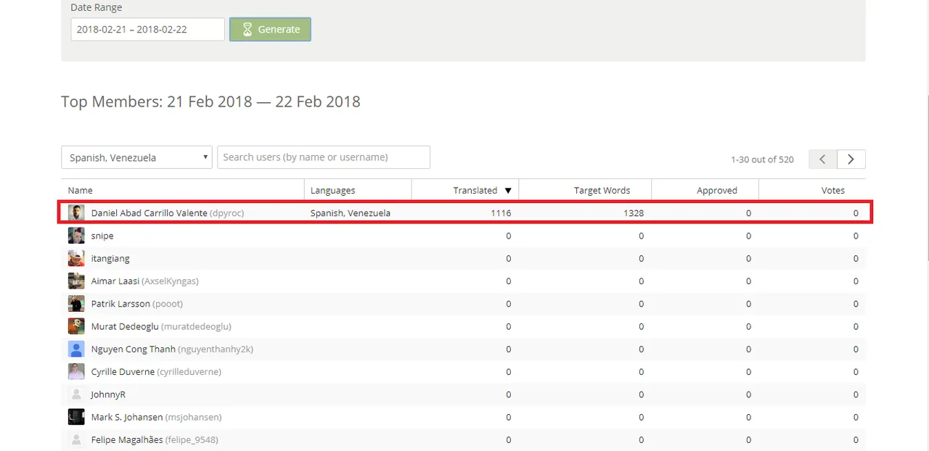Click the Top Members date heading
The width and height of the screenshot is (929, 451).
coord(210,102)
